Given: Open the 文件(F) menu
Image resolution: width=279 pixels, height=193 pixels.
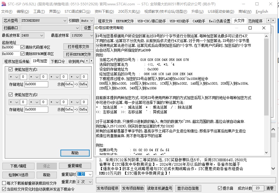Looking at the screenshot, I should tap(7, 12).
